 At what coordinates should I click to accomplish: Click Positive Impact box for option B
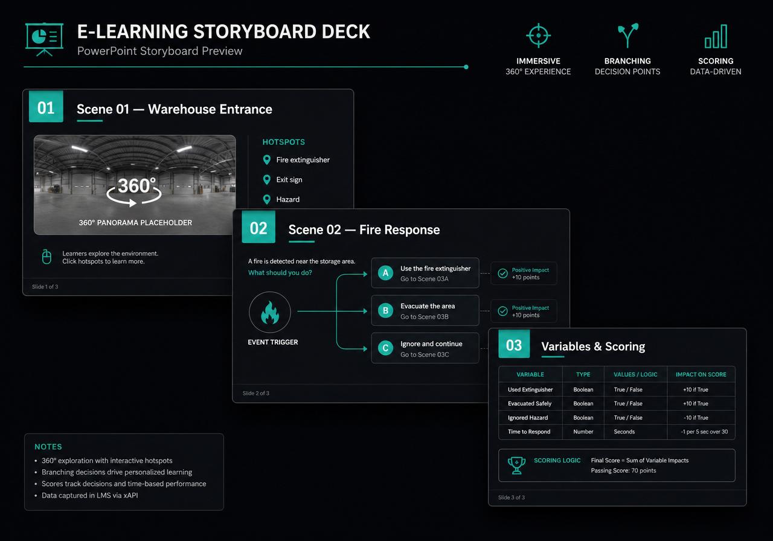tap(524, 311)
